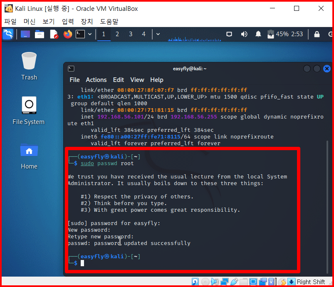Open the notifications bell icon
Viewport: 334px width, 287px height.
click(258, 34)
